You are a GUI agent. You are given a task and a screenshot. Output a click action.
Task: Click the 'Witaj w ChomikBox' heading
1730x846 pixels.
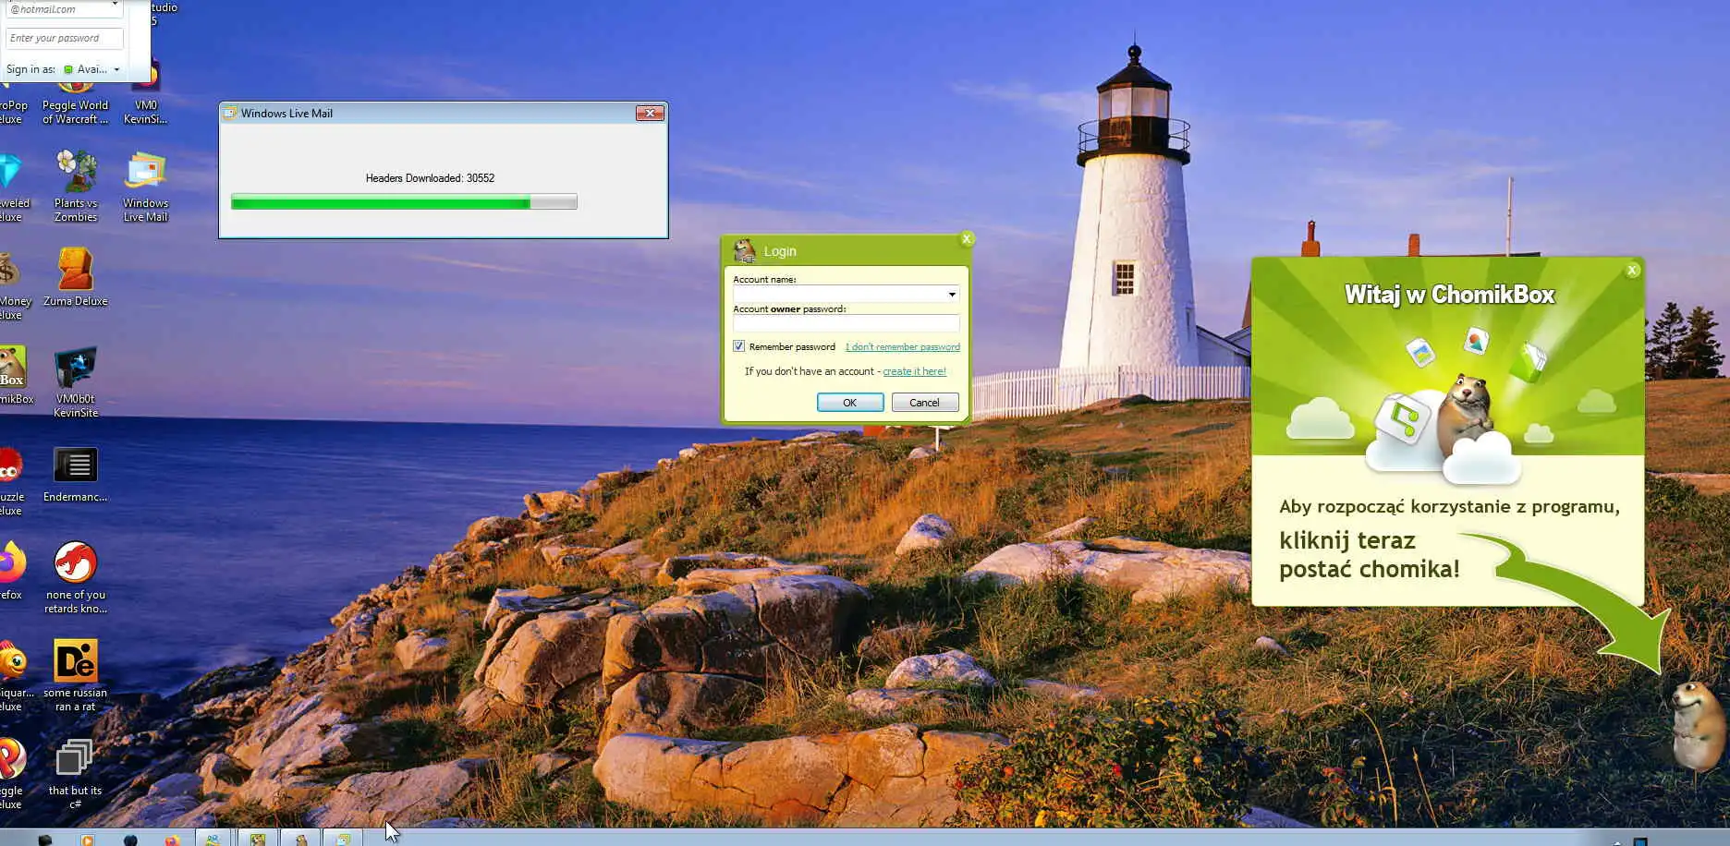pyautogui.click(x=1449, y=295)
